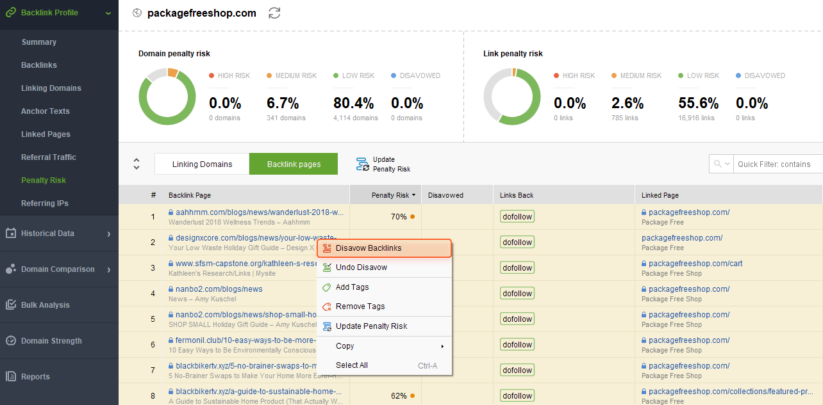The image size is (823, 405).
Task: Sort by the Penalty Risk column header
Action: [x=385, y=195]
